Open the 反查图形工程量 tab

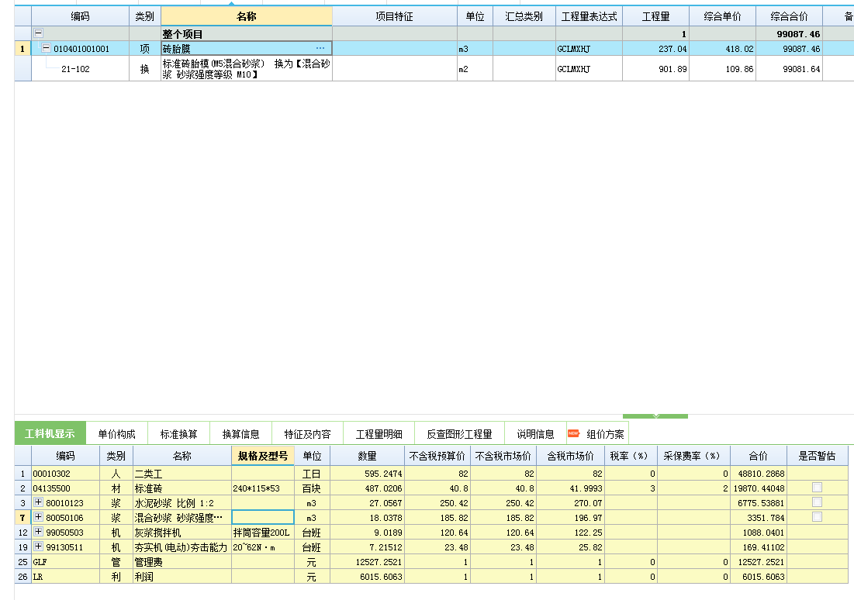click(x=459, y=434)
